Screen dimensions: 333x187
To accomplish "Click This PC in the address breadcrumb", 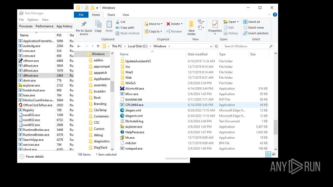I will tap(117, 46).
